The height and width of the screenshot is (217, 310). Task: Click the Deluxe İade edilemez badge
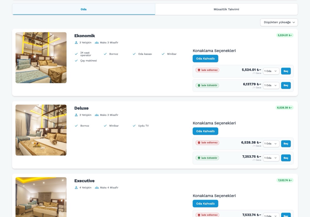207,142
